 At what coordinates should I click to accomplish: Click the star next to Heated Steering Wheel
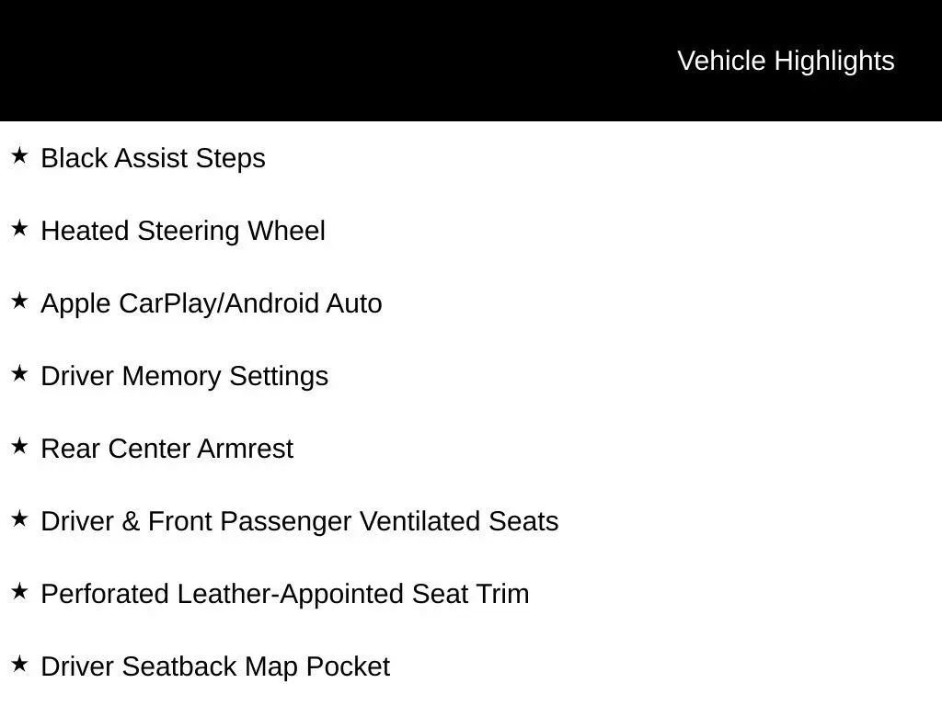(x=19, y=229)
